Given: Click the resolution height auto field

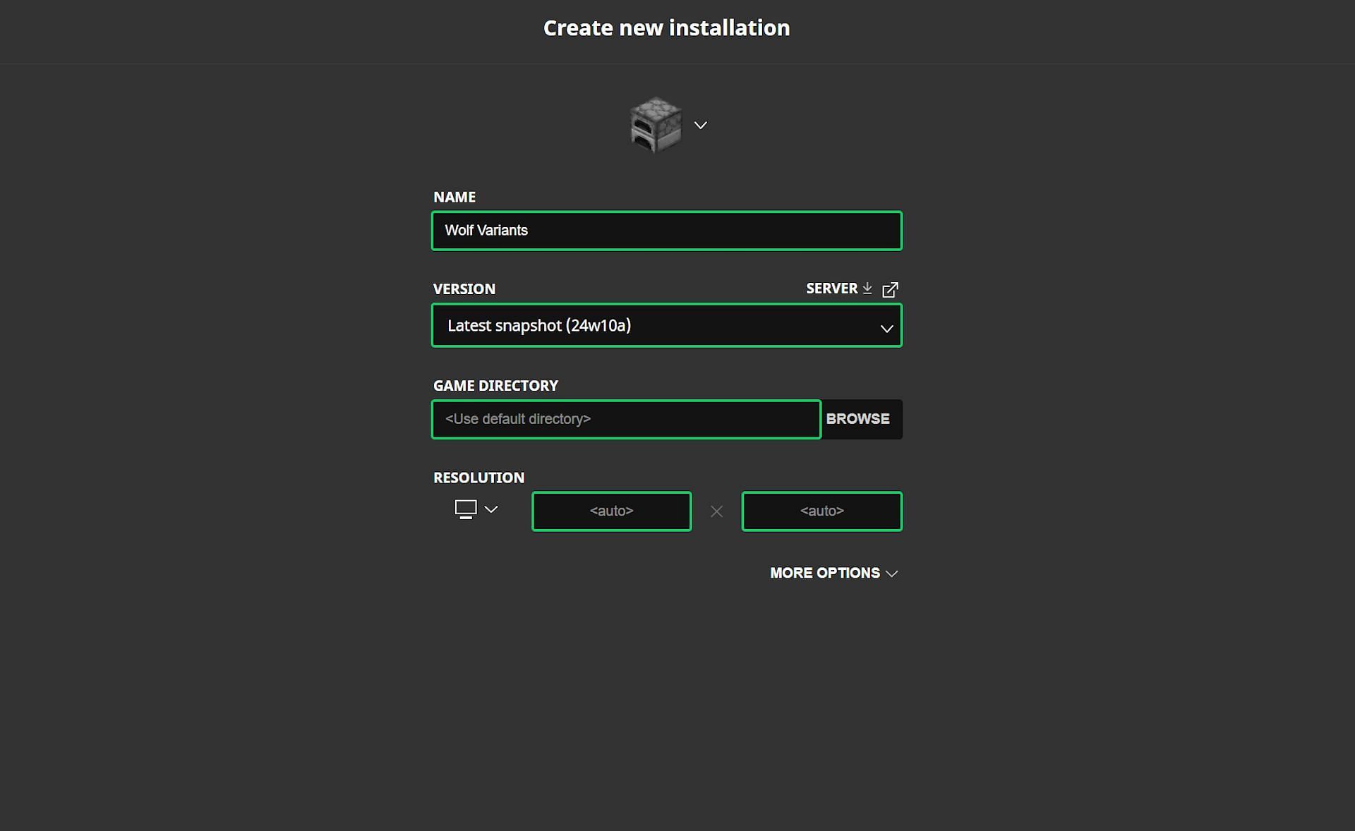Looking at the screenshot, I should pyautogui.click(x=821, y=511).
